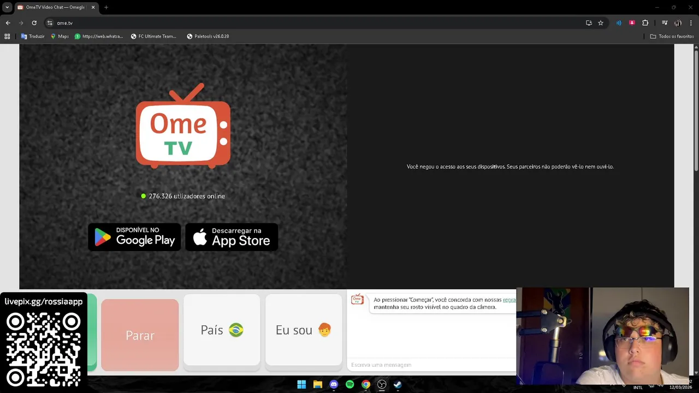Click the 12/03/2026 date in tray

(680, 388)
